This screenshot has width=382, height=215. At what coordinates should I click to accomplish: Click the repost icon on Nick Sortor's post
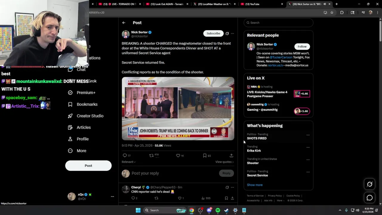pyautogui.click(x=151, y=156)
